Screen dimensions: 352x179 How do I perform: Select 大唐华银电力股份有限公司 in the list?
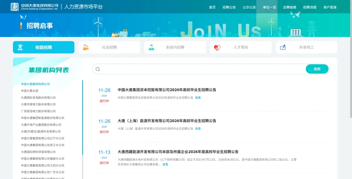tap(38, 105)
